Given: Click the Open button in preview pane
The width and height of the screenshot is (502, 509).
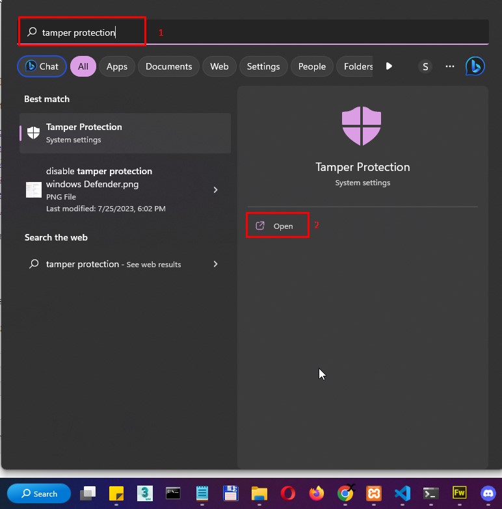Looking at the screenshot, I should [x=277, y=226].
